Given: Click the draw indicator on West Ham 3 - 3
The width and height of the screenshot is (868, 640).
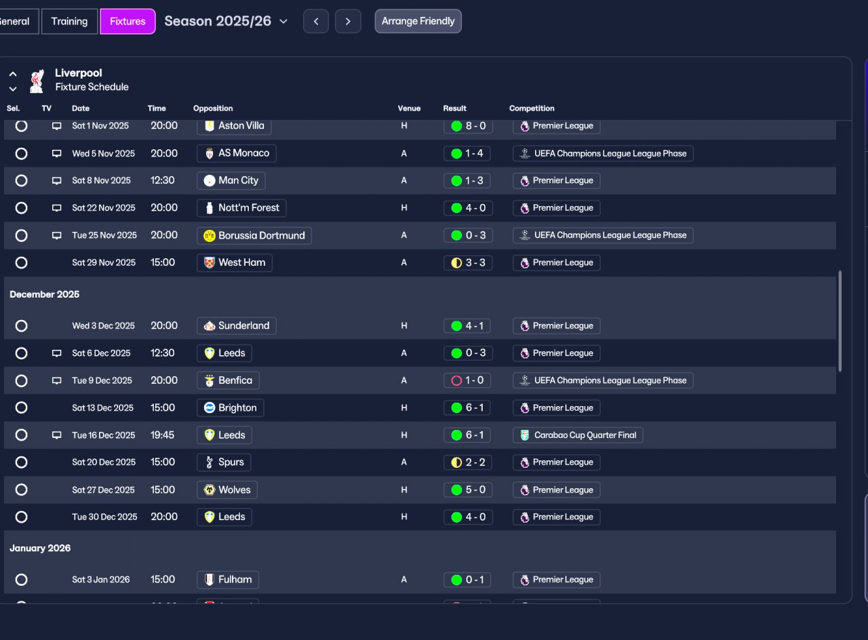Looking at the screenshot, I should (456, 263).
